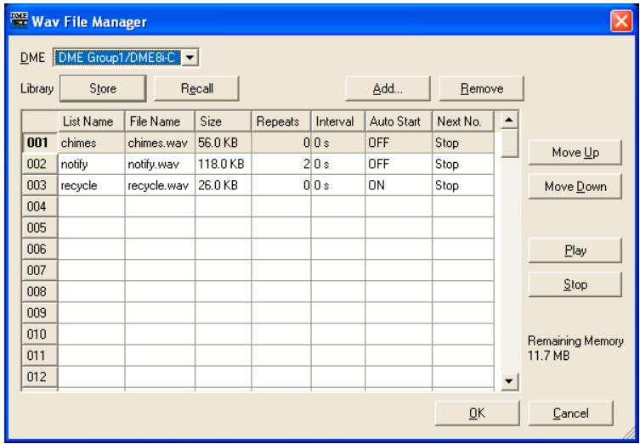This screenshot has height=444, width=640.
Task: Open the Add... file dialog button
Action: [x=388, y=88]
